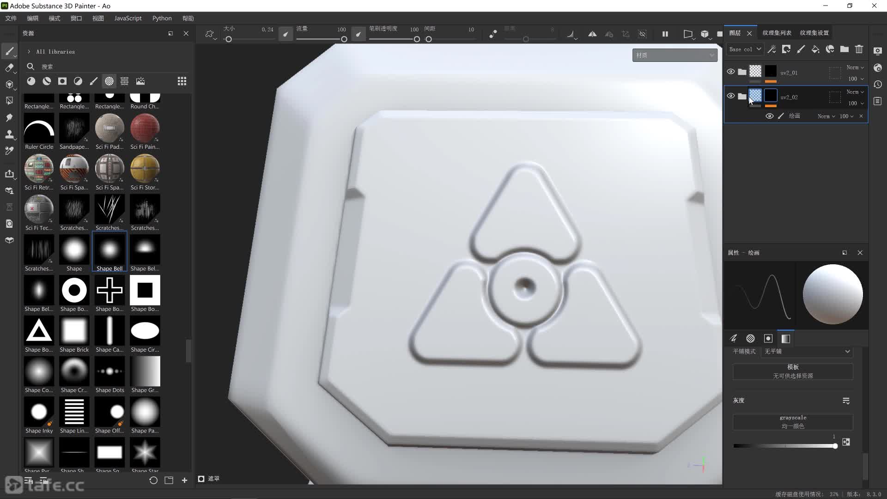Click the 模板 无可供选择资源 button

793,371
